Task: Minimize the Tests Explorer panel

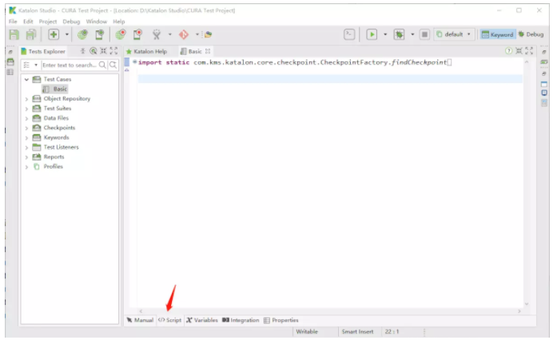Action: pyautogui.click(x=103, y=51)
